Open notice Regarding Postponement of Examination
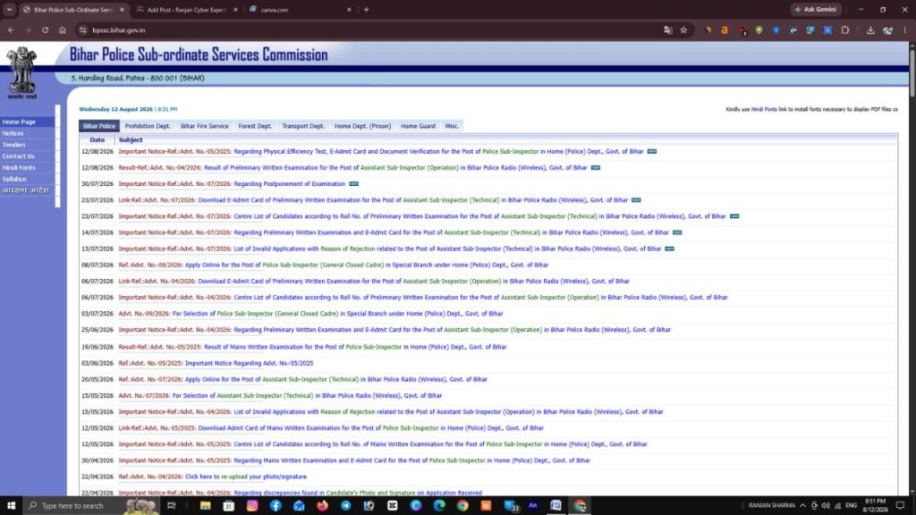The height and width of the screenshot is (515, 916). point(232,183)
